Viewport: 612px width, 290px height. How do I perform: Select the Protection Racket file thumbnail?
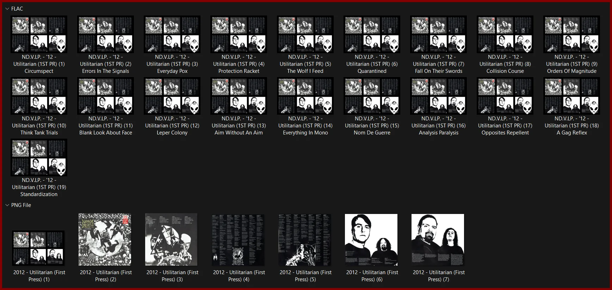[239, 34]
